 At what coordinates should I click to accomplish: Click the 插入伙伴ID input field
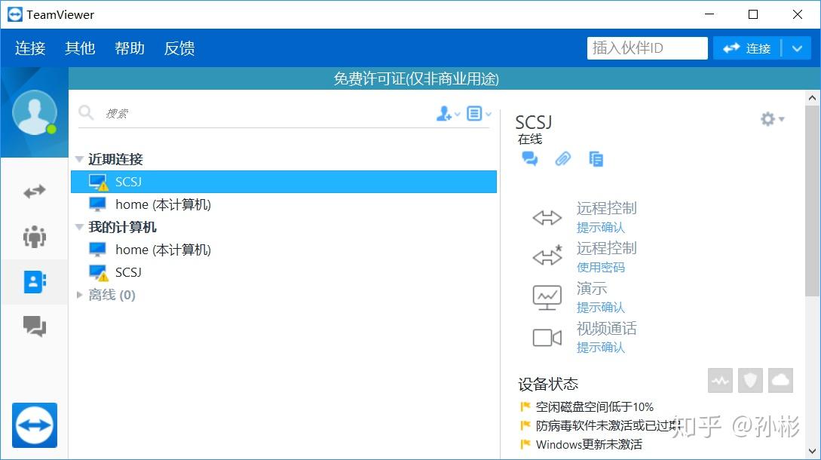pos(647,48)
